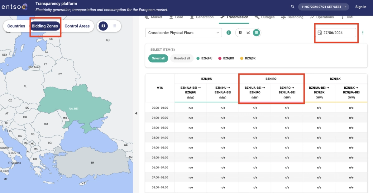Viewport: 373px width, 193px height.
Task: Click the BZN|SK table group header
Action: [x=335, y=79]
